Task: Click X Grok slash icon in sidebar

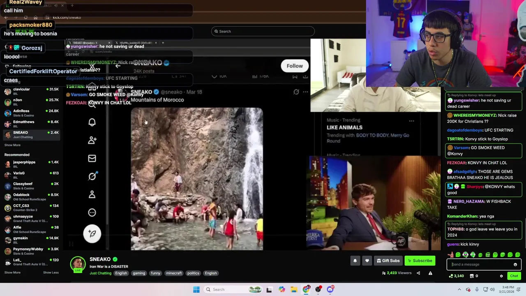Action: pyautogui.click(x=92, y=176)
